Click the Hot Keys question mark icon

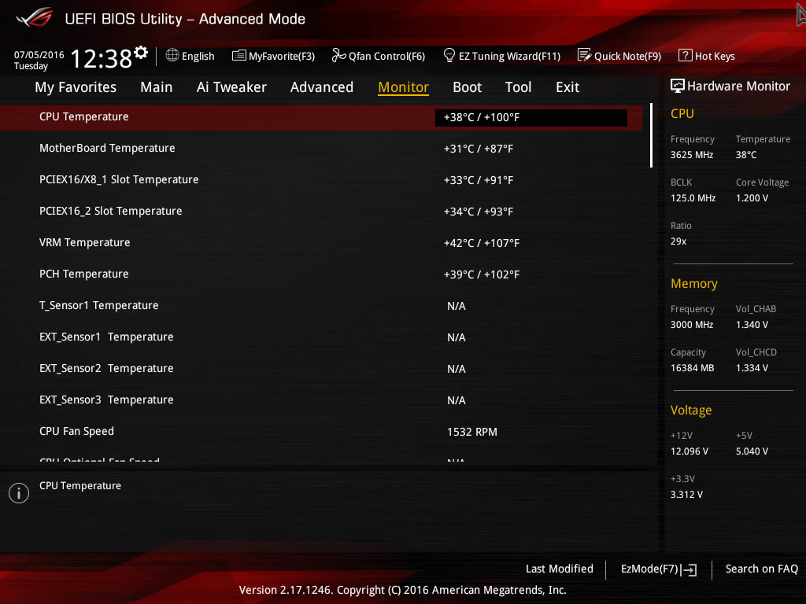point(686,55)
